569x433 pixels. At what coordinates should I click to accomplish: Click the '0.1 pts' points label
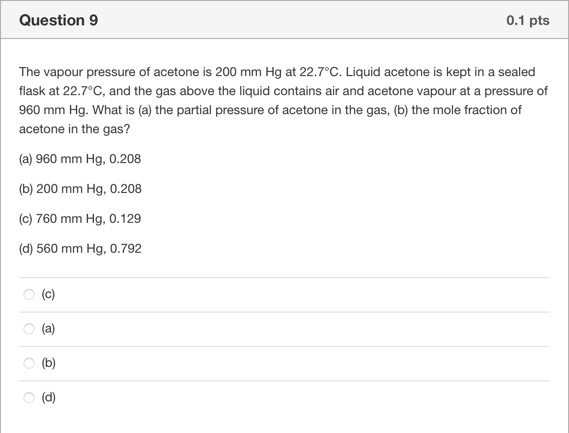(528, 20)
